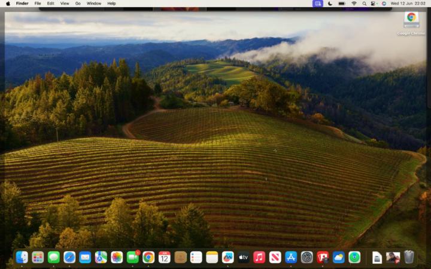Open the Wi-Fi menu

(354, 4)
